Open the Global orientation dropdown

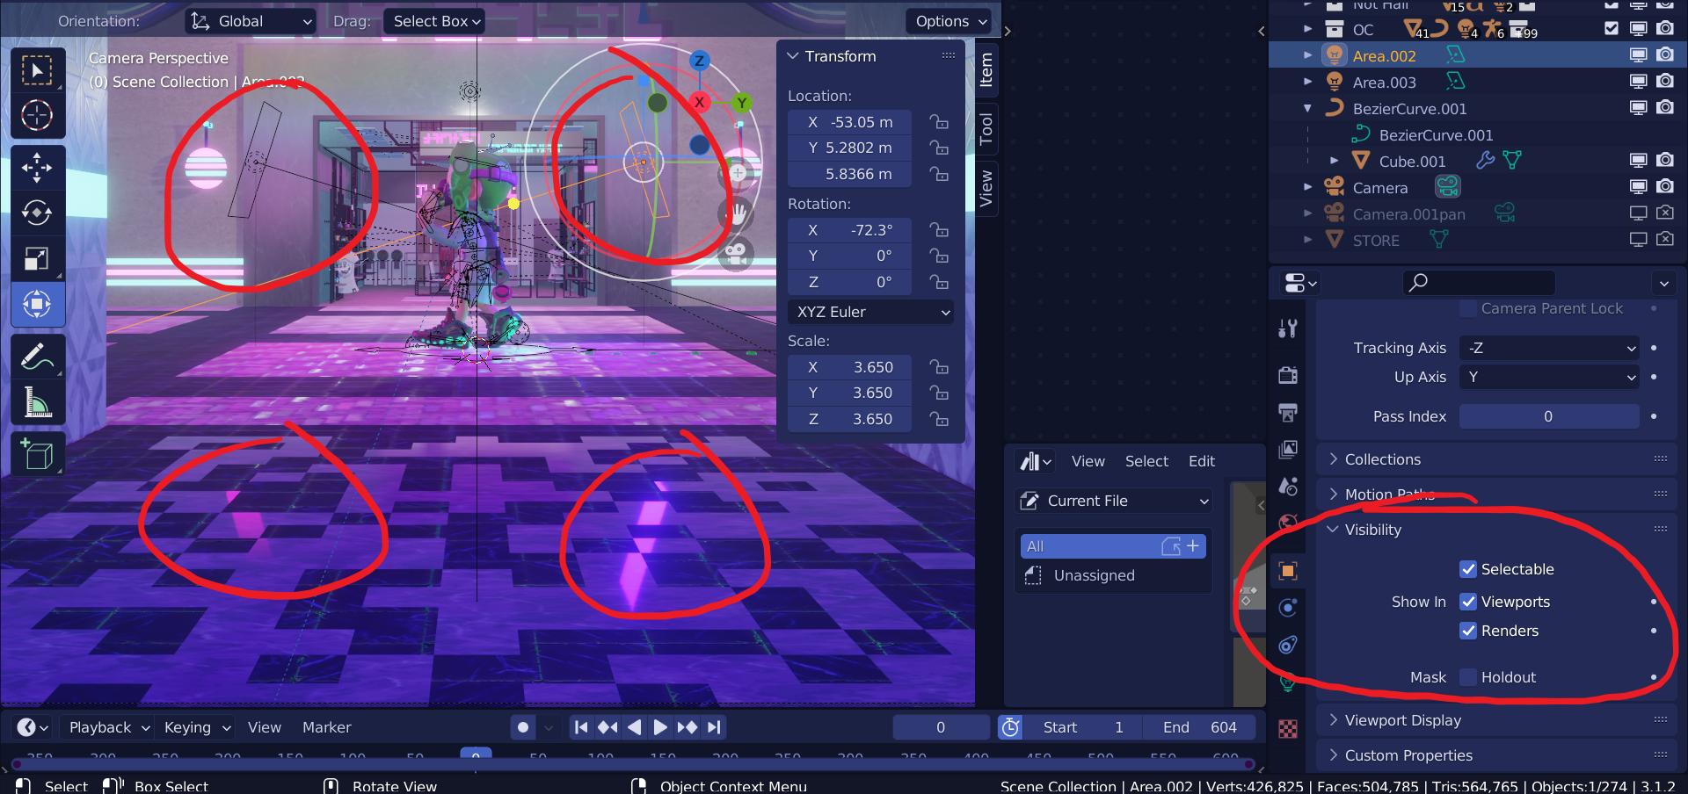click(252, 21)
